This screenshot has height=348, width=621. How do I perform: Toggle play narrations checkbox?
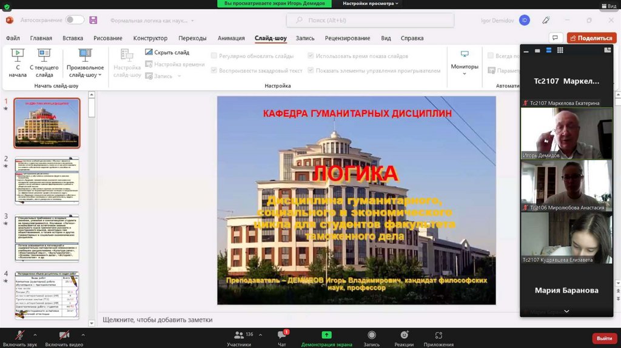[x=214, y=70]
